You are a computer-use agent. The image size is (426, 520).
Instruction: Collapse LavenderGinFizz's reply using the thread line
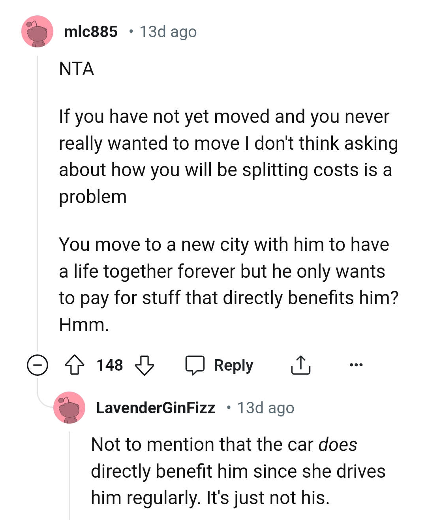[x=70, y=474]
